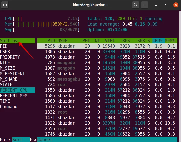Open the hamburger menu in title bar
Screen dimensions: 181x142
coord(144,5)
